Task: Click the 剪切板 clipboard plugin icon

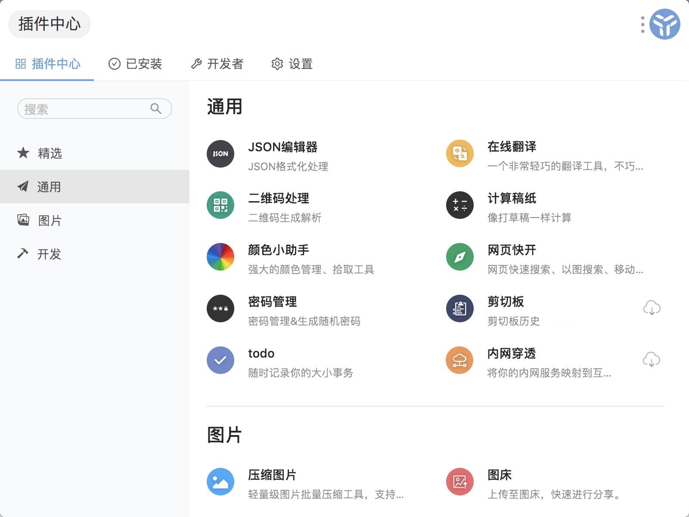Action: click(x=459, y=308)
